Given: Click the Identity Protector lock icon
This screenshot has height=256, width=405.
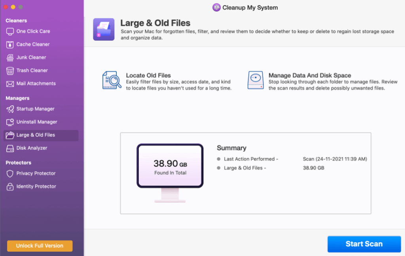Looking at the screenshot, I should point(10,187).
